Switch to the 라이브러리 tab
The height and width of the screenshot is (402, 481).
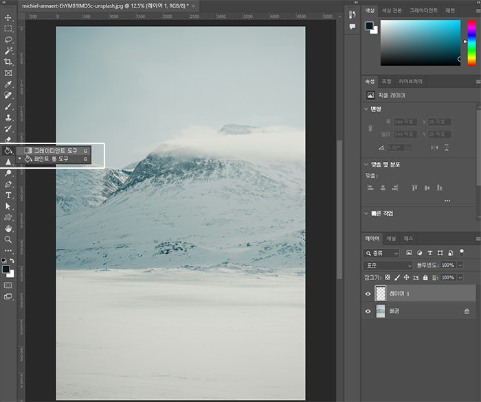point(410,81)
